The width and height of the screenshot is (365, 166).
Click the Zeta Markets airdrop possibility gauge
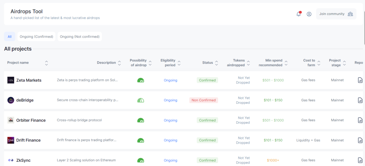(x=141, y=80)
